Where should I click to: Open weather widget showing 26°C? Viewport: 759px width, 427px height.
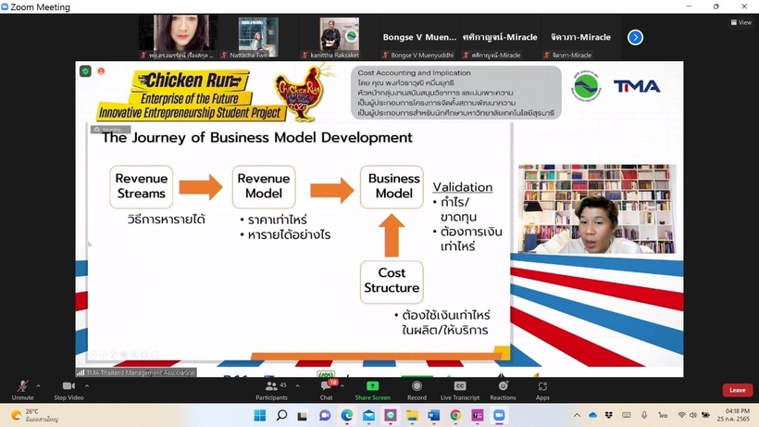coord(34,415)
